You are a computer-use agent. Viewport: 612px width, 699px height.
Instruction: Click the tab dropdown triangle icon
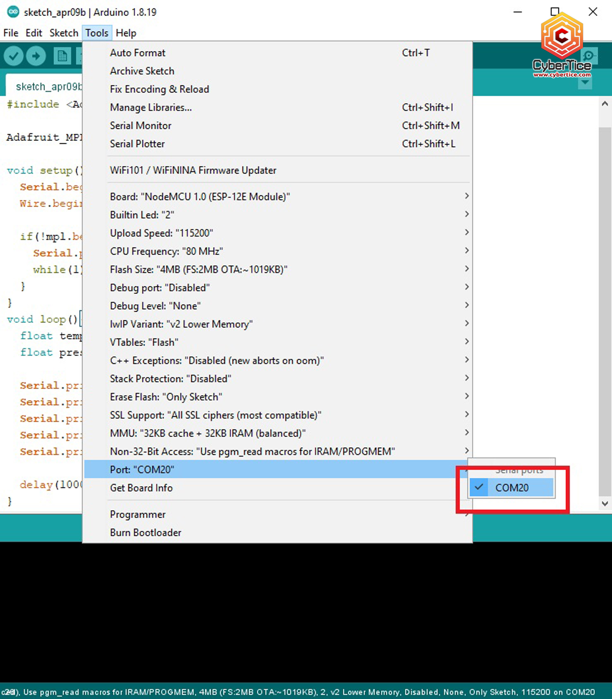click(585, 83)
